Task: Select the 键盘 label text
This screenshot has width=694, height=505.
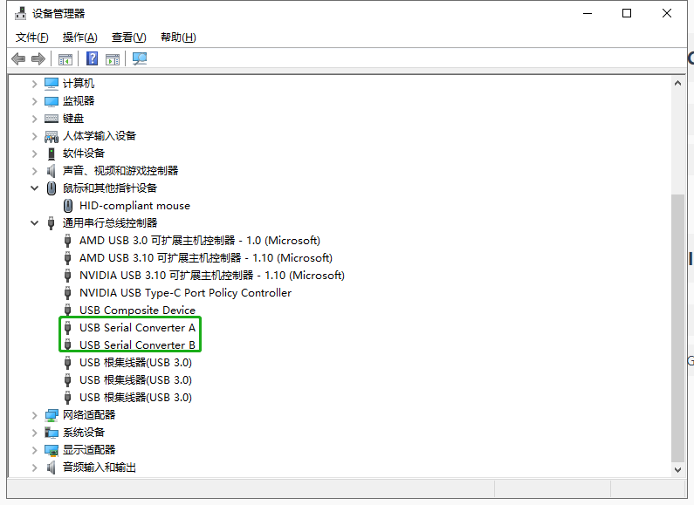Action: [x=73, y=119]
